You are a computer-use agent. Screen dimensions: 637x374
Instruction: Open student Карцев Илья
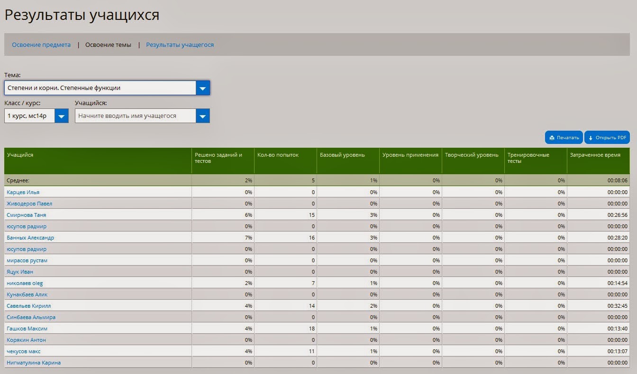click(23, 192)
